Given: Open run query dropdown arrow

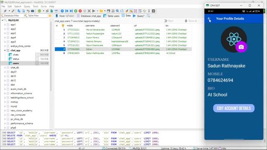Looking at the screenshot, I should (x=97, y=11).
